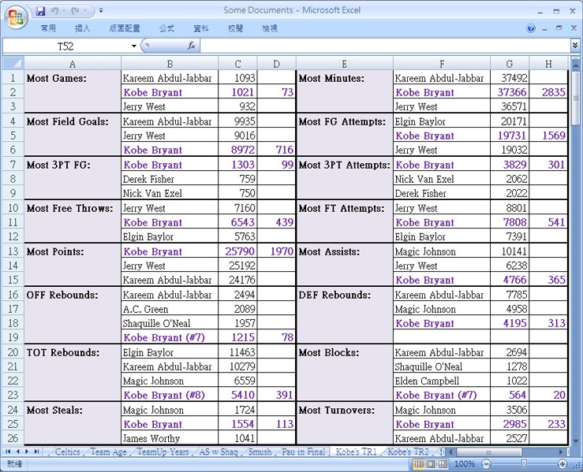Open the Office button menu
Viewport: 583px width, 472px height.
tap(16, 17)
